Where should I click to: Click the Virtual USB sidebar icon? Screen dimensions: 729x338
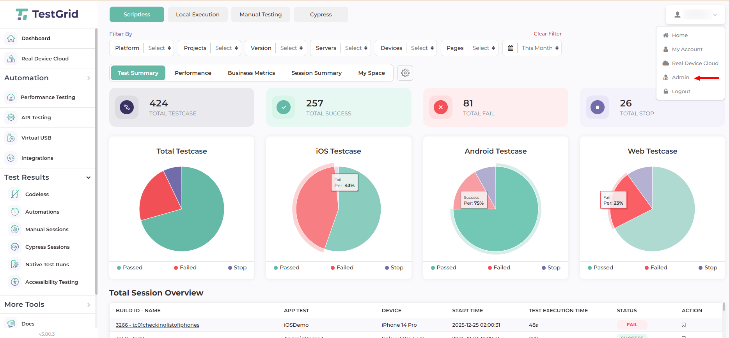[x=11, y=138]
